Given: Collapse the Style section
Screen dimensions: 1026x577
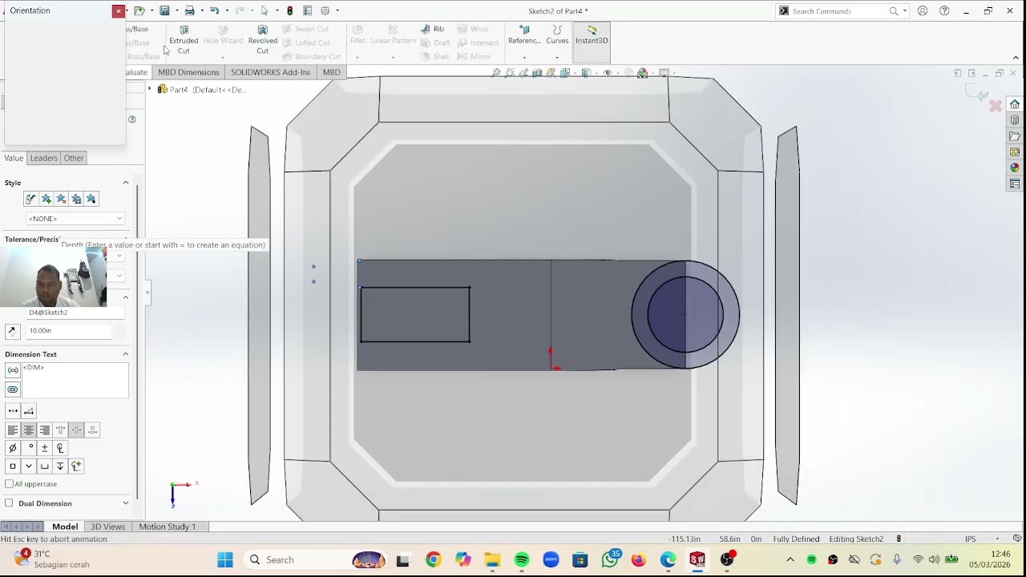Looking at the screenshot, I should point(125,183).
